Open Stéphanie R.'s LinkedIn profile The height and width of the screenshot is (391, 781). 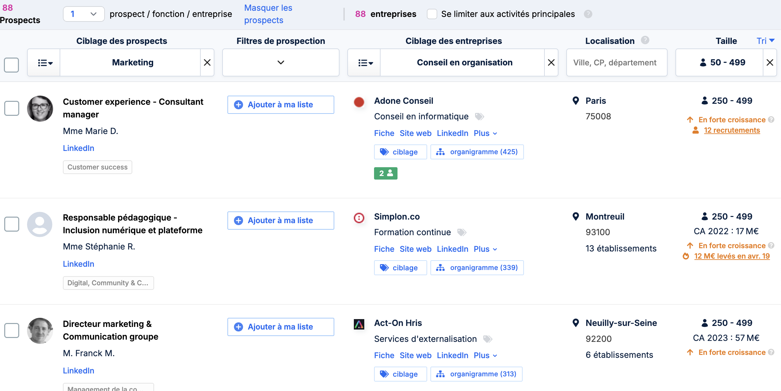coord(79,264)
